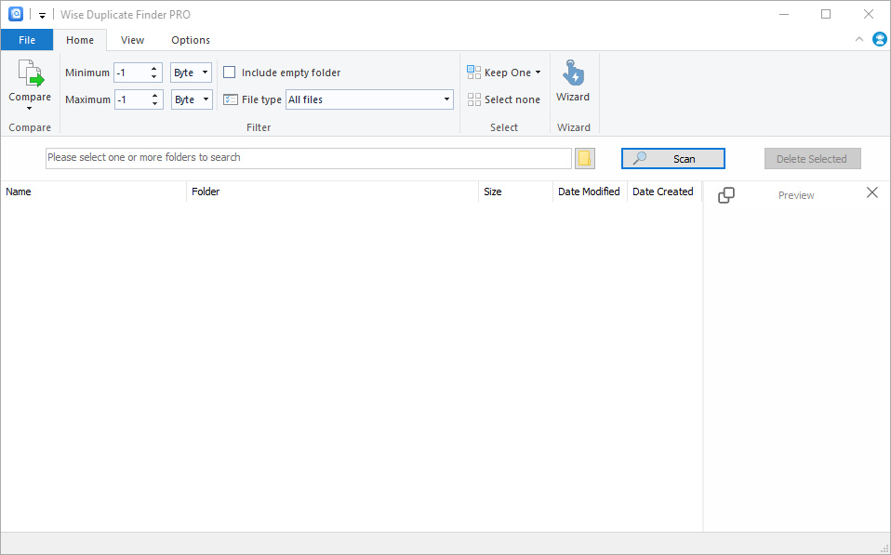891x555 pixels.
Task: Decrease the Minimum size value
Action: pos(154,76)
